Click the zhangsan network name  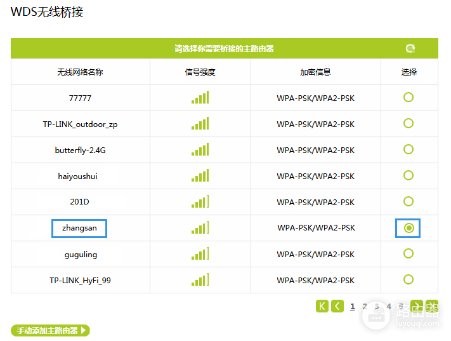(x=79, y=228)
